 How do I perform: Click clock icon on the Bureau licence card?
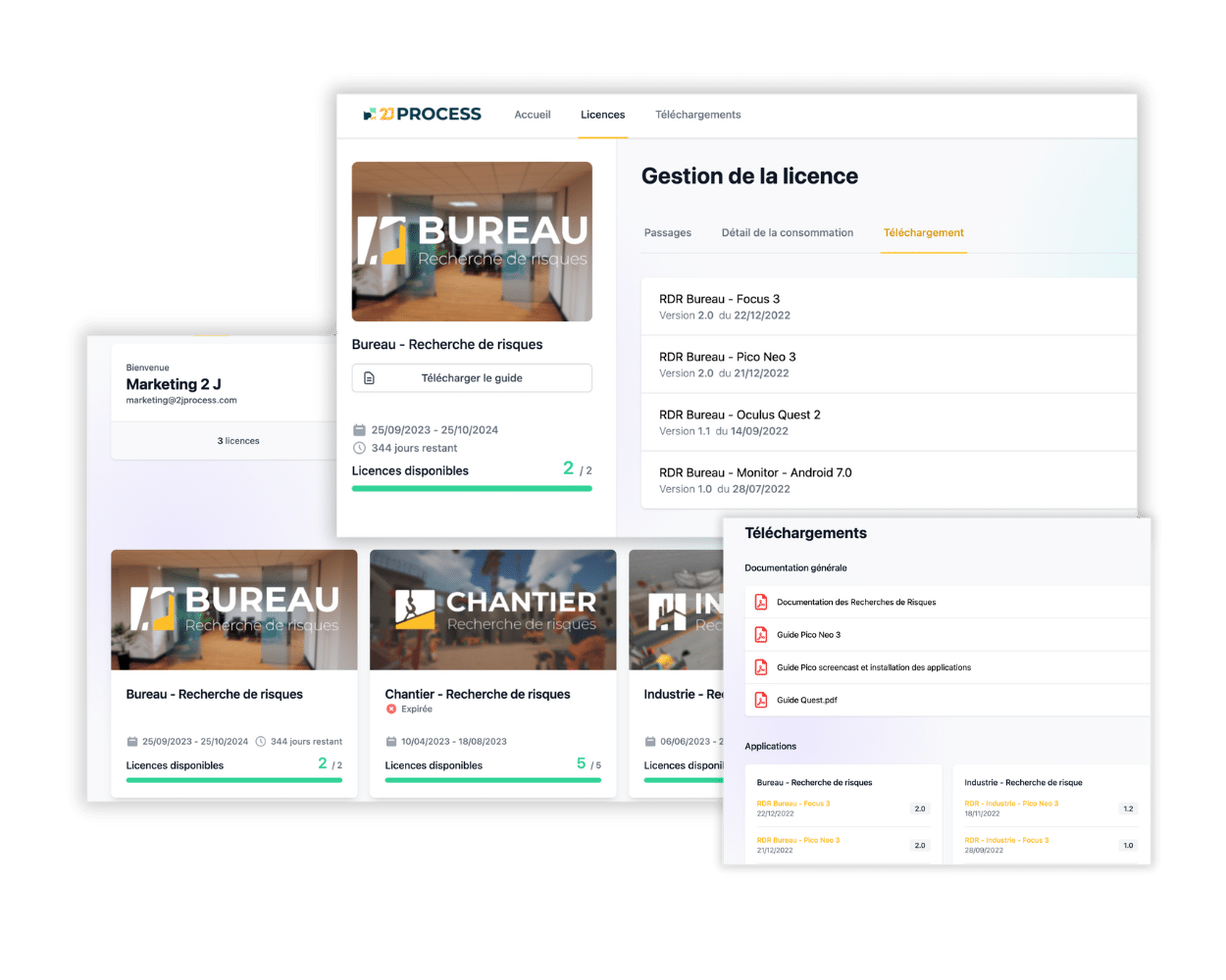pyautogui.click(x=261, y=742)
